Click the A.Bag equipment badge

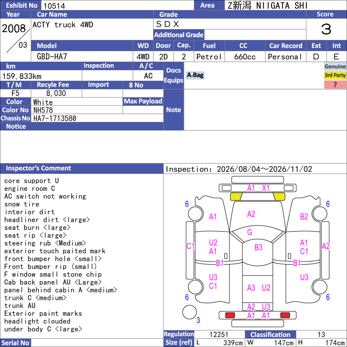pos(195,75)
